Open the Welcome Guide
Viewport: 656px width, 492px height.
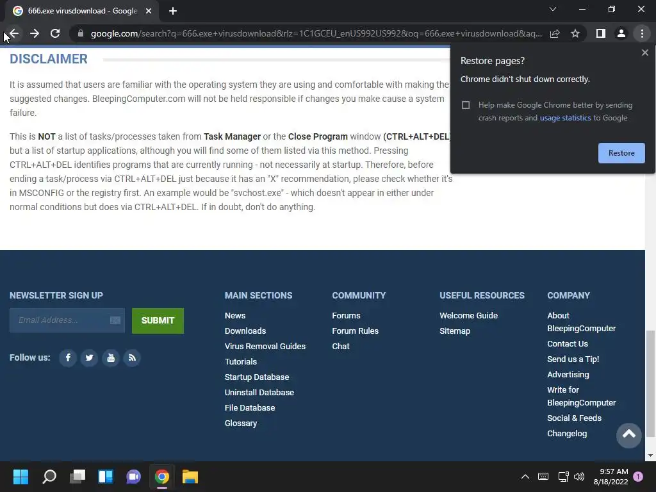coord(468,315)
